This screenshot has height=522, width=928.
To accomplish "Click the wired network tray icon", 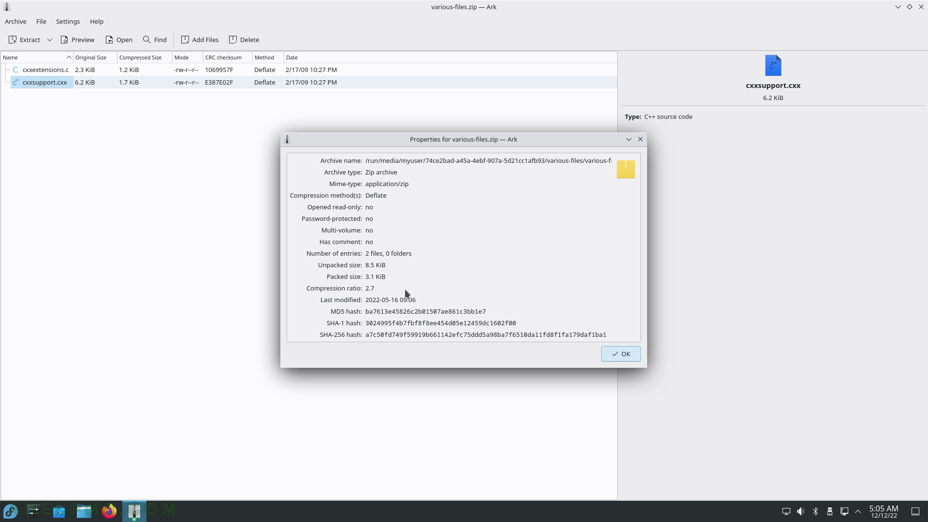I will [844, 511].
